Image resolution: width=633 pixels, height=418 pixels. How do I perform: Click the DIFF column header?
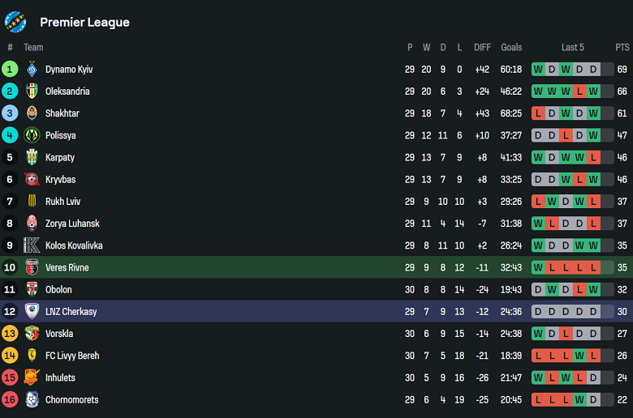482,48
